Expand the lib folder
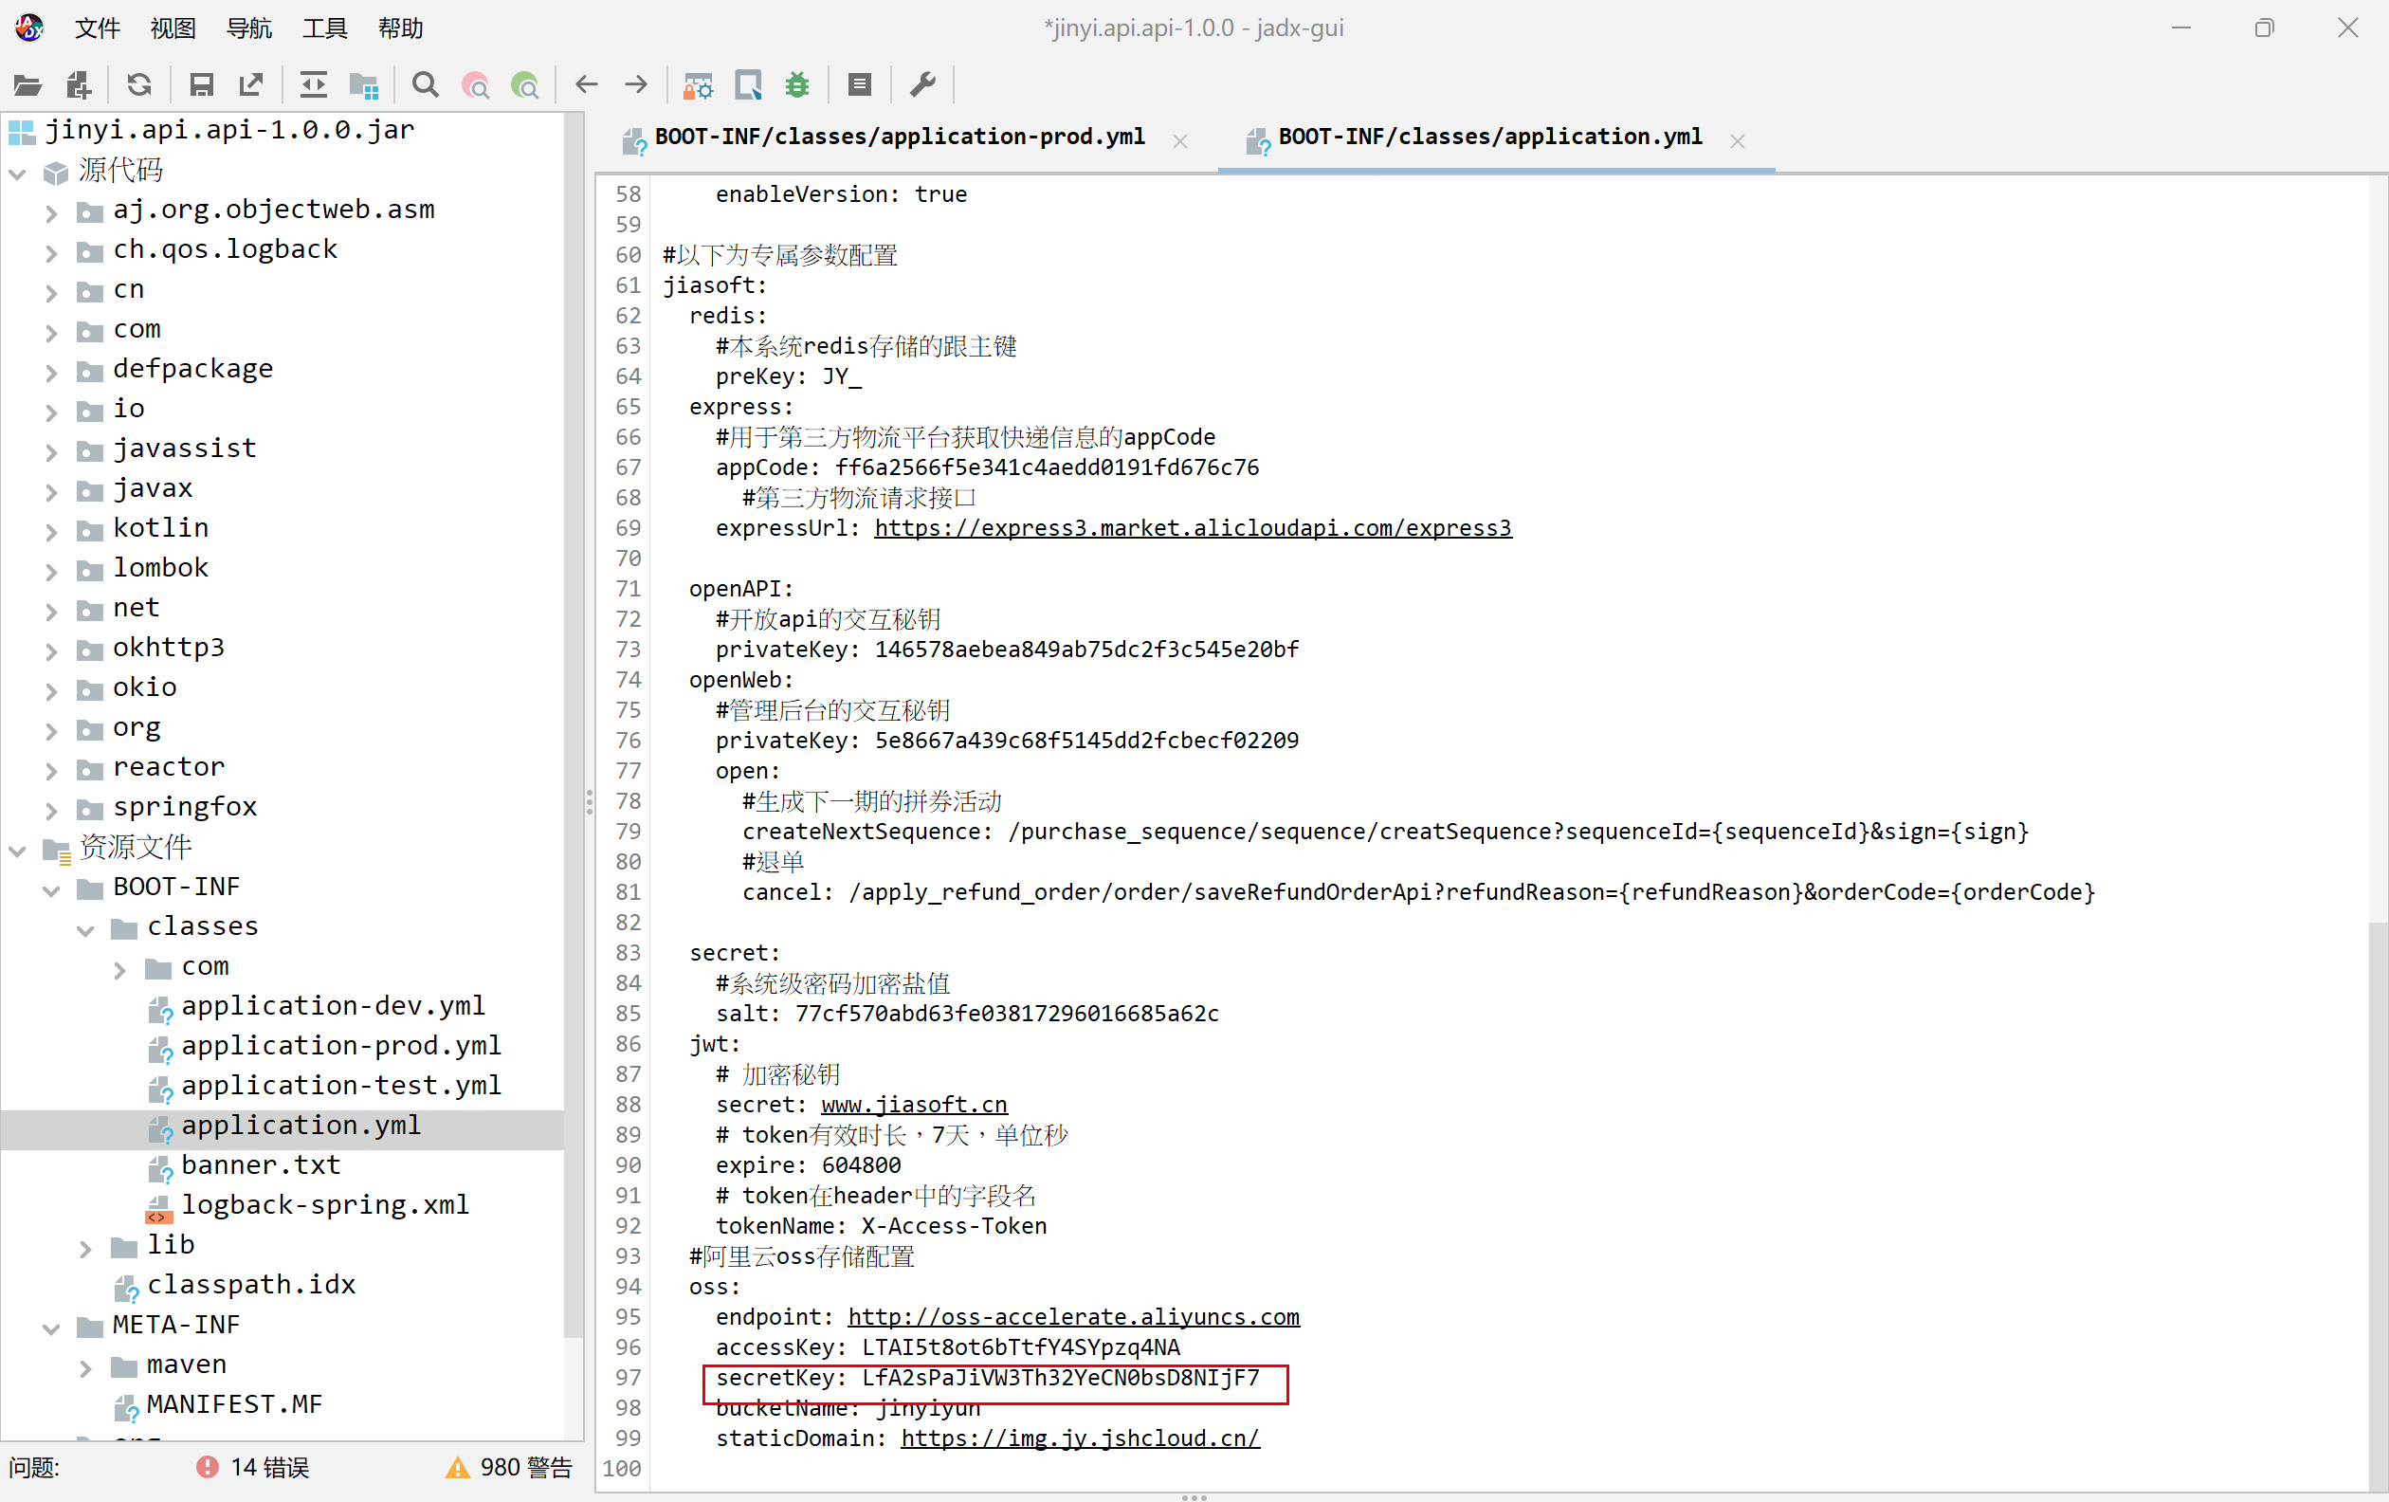This screenshot has width=2389, height=1502. pyautogui.click(x=85, y=1248)
